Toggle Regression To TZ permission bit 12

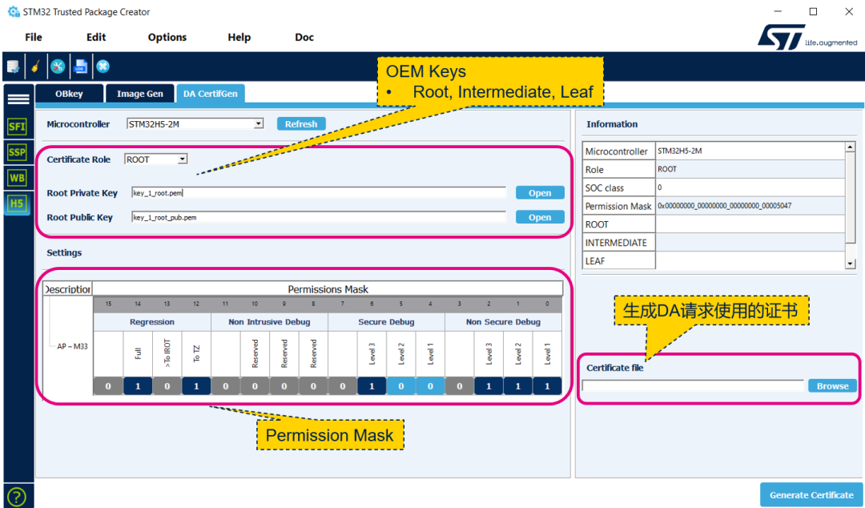pos(196,386)
